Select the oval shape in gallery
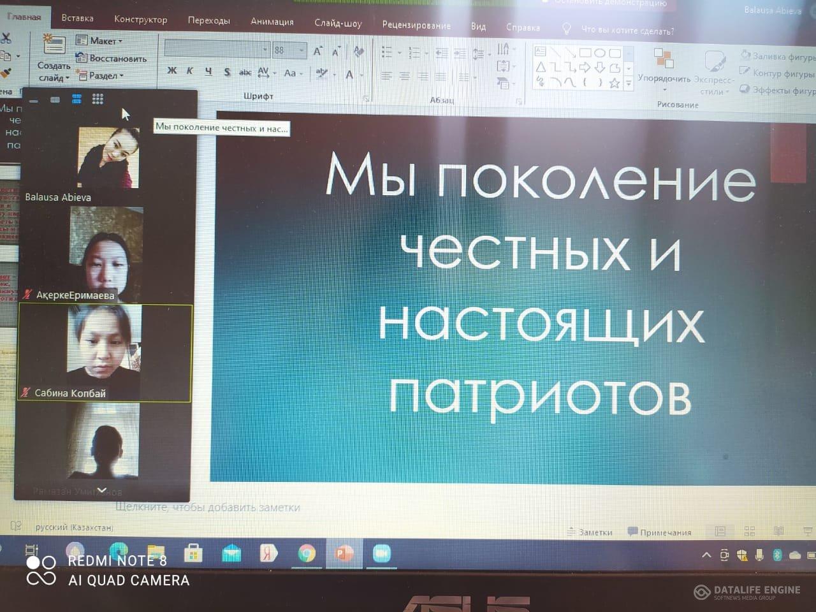This screenshot has width=816, height=612. tap(600, 53)
